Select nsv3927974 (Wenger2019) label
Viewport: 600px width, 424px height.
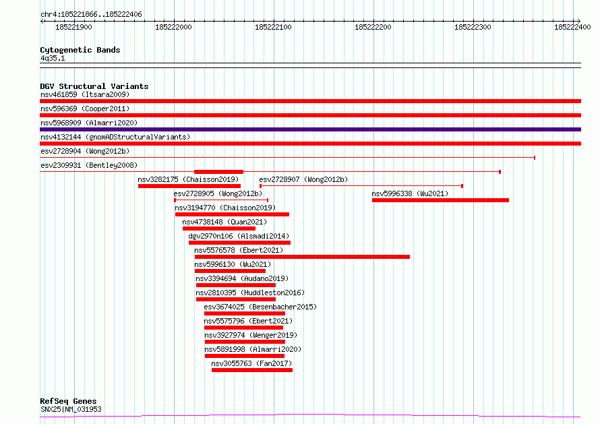coord(251,335)
